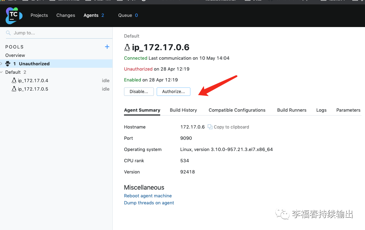
Task: Open agent ip_172.17.0.4
Action: [33, 80]
